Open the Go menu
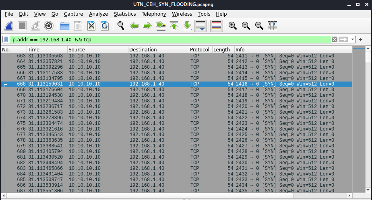This screenshot has height=200, width=372. pos(55,14)
